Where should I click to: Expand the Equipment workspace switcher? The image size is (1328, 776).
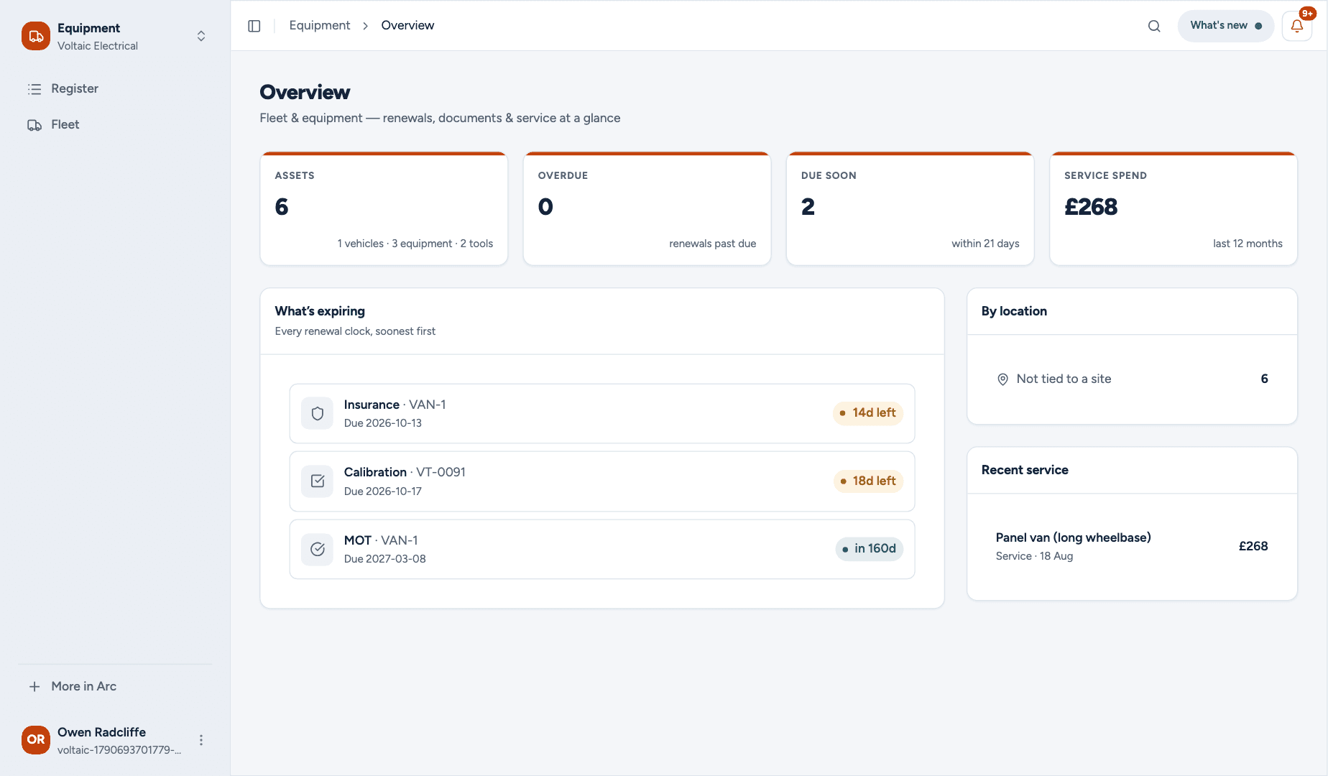coord(201,36)
